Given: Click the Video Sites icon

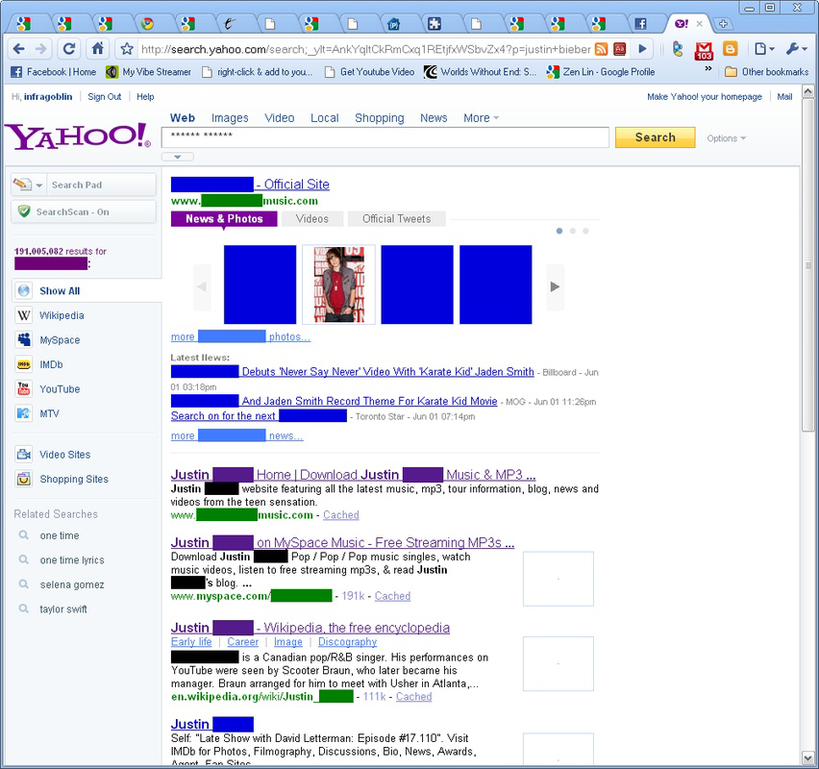Looking at the screenshot, I should [23, 455].
